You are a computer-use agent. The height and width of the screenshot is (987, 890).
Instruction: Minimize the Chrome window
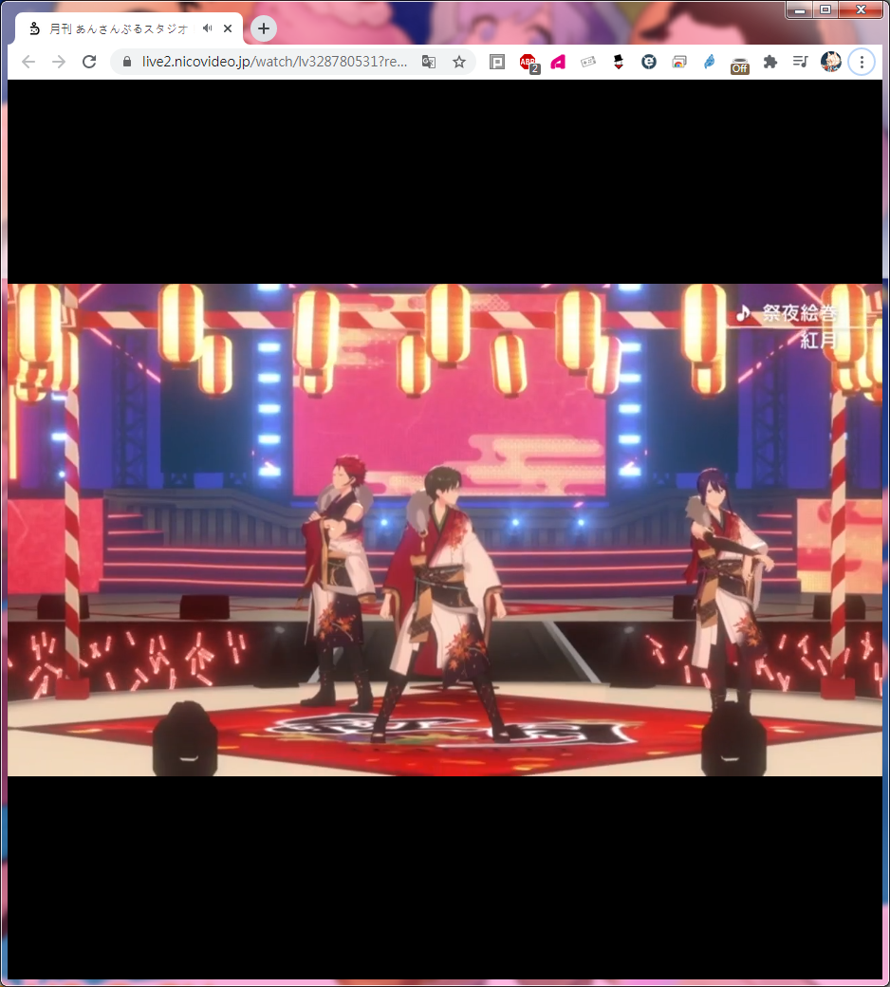[x=799, y=9]
